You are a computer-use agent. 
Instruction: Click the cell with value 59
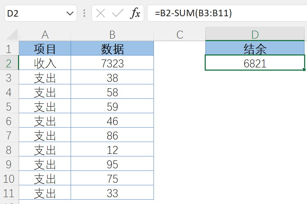112,106
